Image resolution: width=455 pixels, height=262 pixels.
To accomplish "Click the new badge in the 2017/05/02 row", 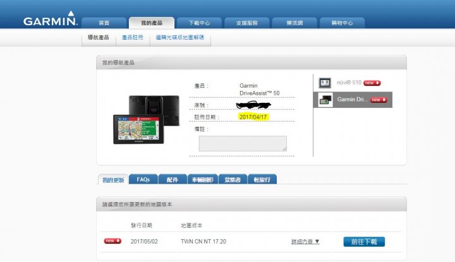I will point(112,241).
